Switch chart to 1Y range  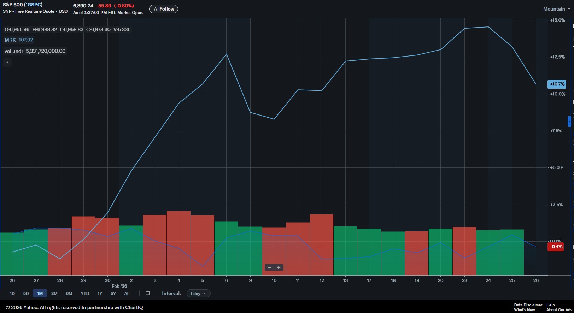[100, 294]
